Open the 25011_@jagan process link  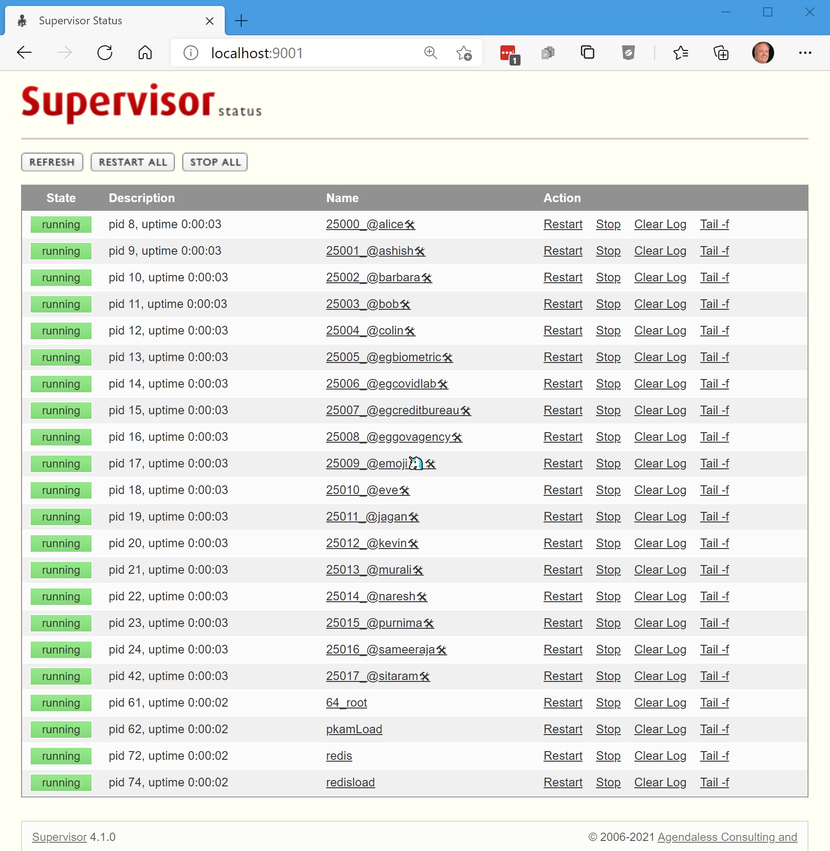tap(372, 517)
